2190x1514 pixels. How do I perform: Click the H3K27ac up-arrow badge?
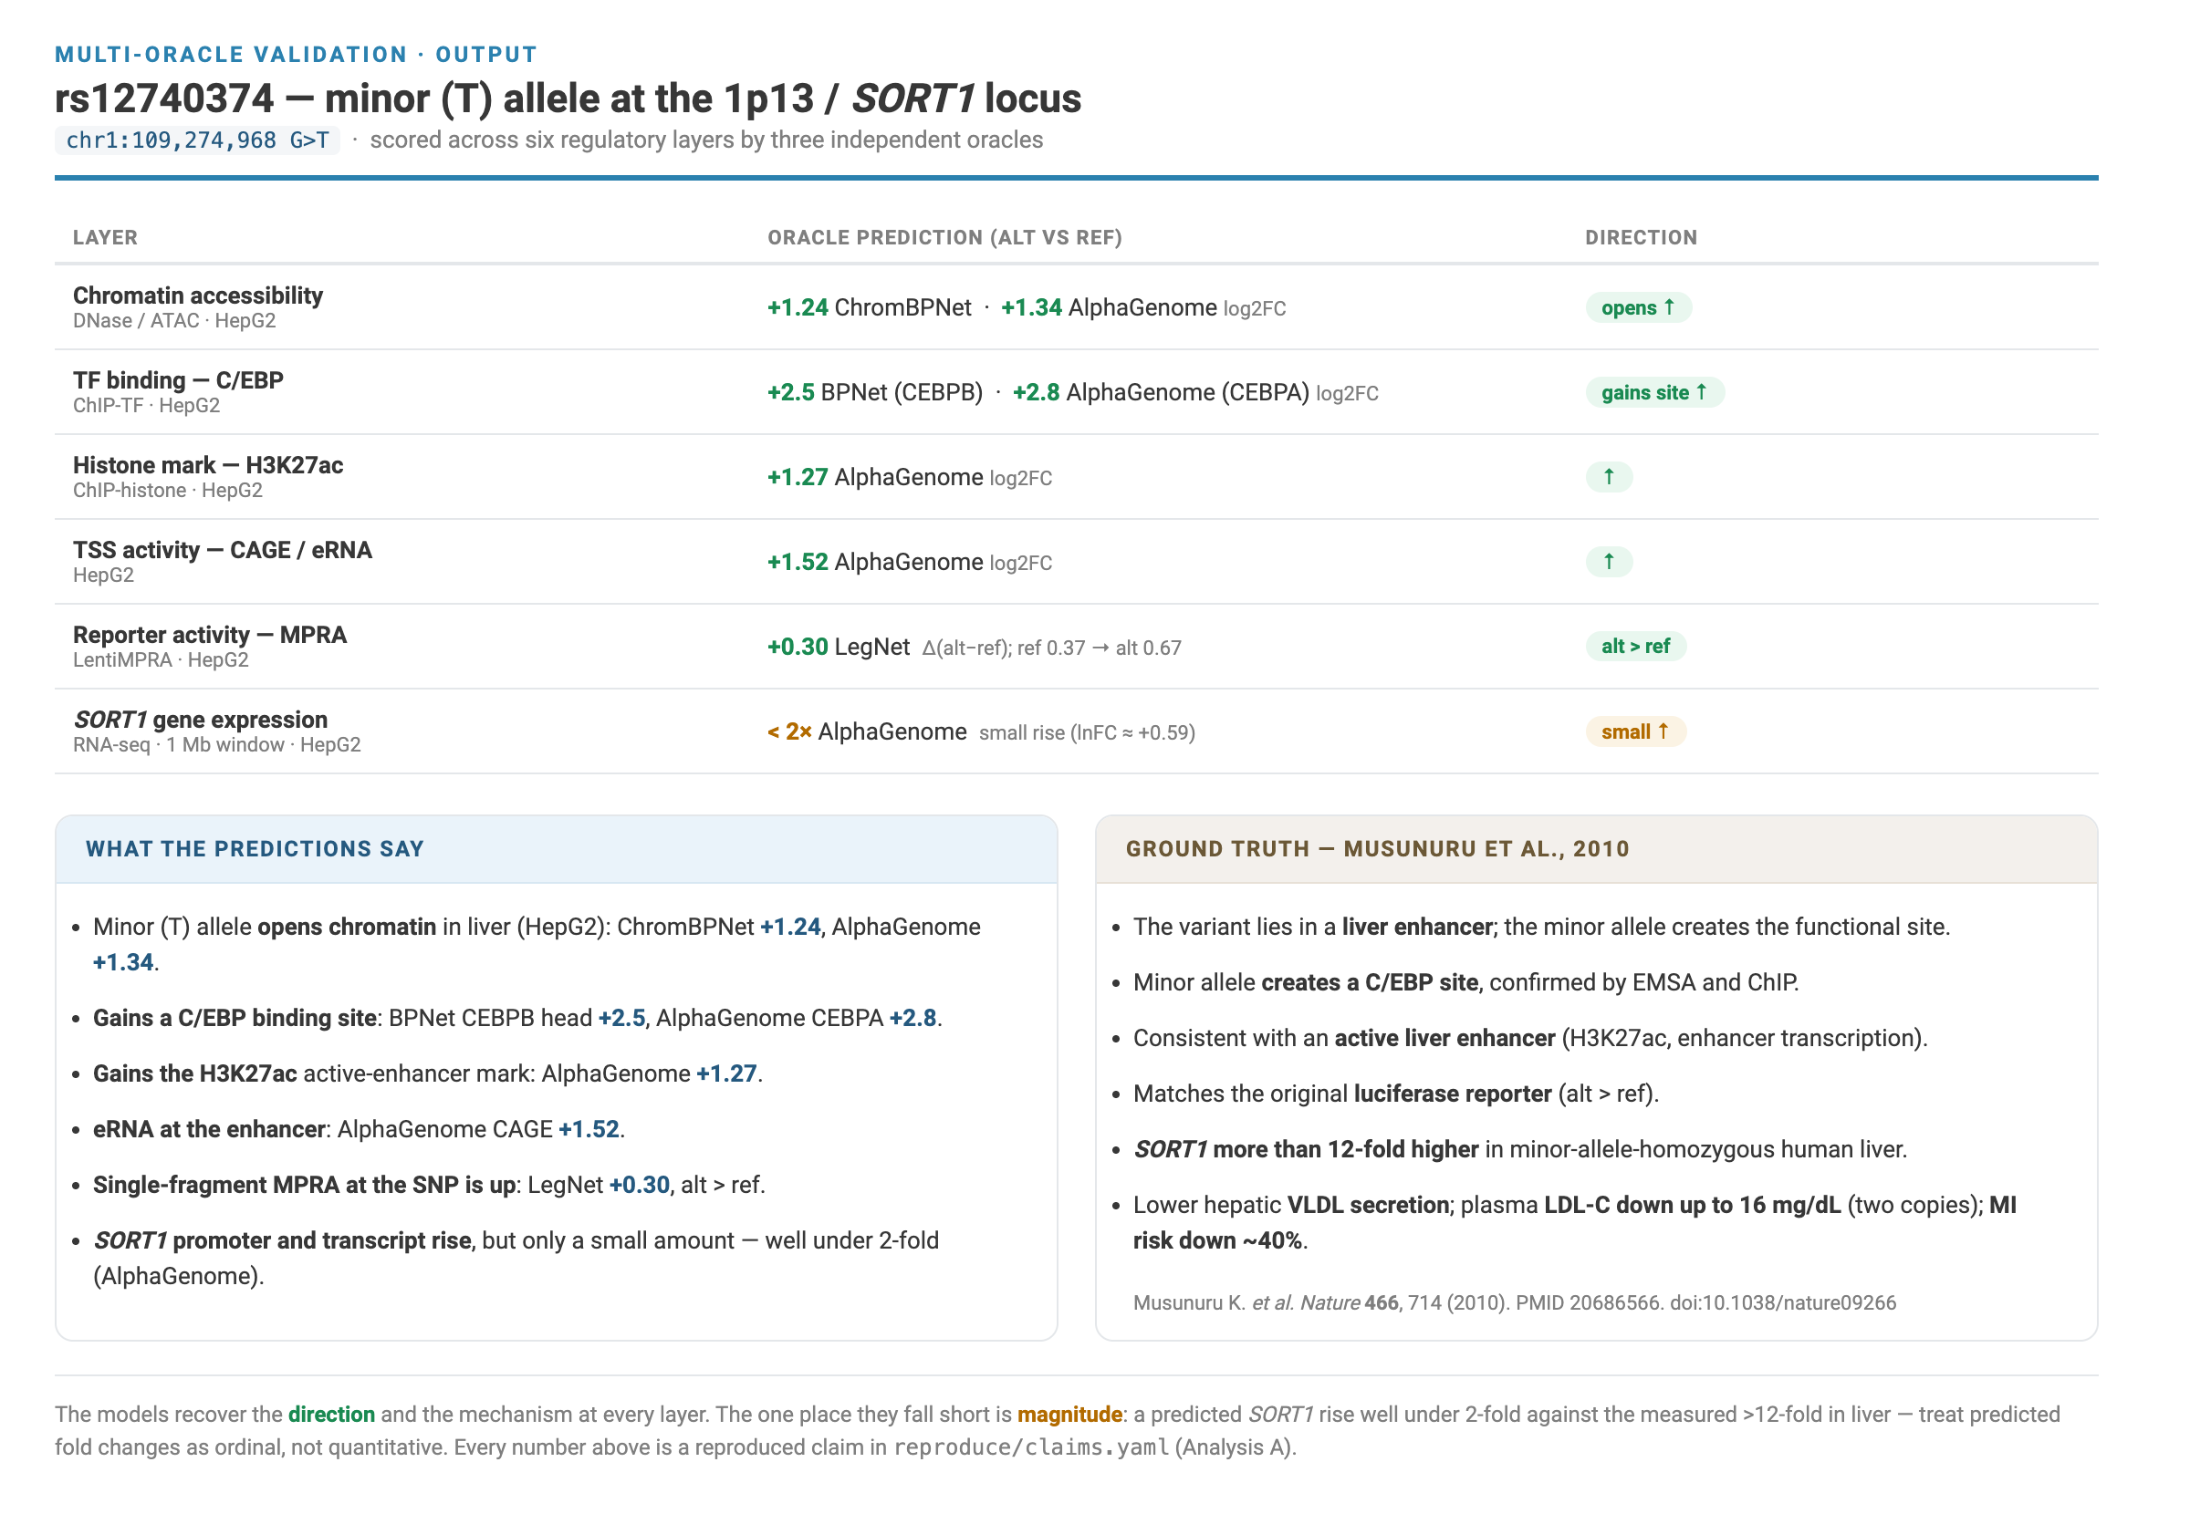click(x=1609, y=476)
